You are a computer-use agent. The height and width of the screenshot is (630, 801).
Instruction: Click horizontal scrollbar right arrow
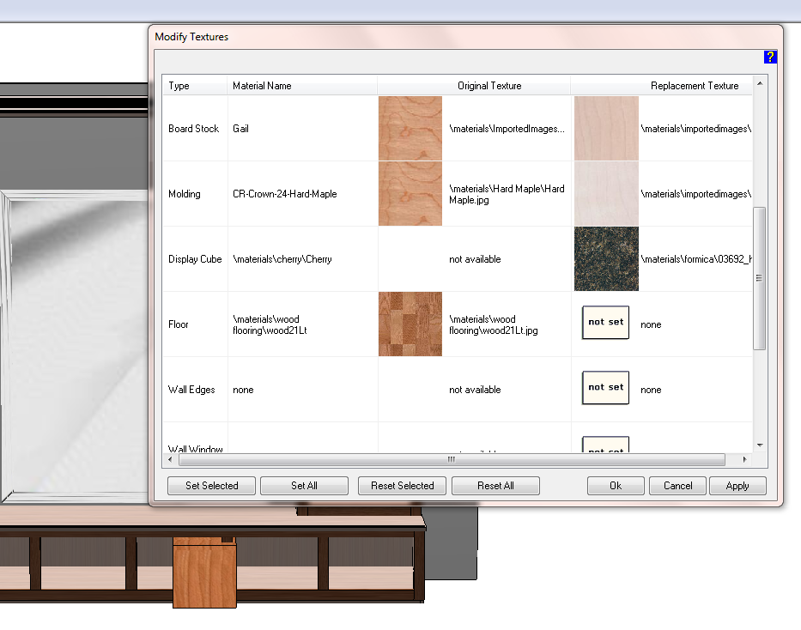pos(743,460)
